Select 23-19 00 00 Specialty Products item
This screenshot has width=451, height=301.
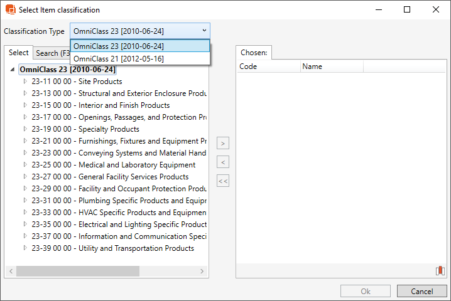85,129
